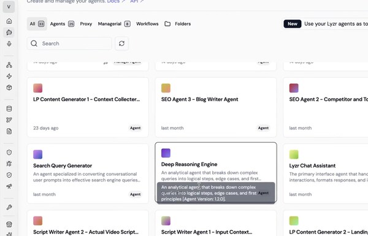
Task: Click the Search Query Generator avatar tile
Action: tap(38, 154)
